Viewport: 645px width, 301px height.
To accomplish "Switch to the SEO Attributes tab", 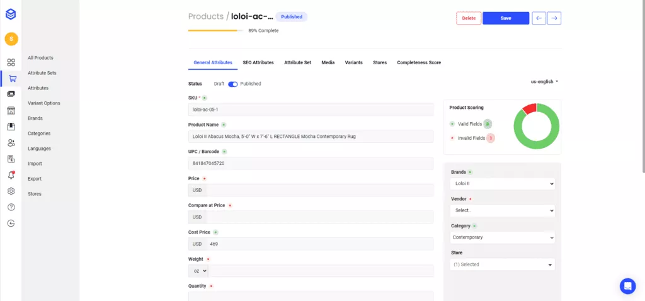I will [x=258, y=63].
